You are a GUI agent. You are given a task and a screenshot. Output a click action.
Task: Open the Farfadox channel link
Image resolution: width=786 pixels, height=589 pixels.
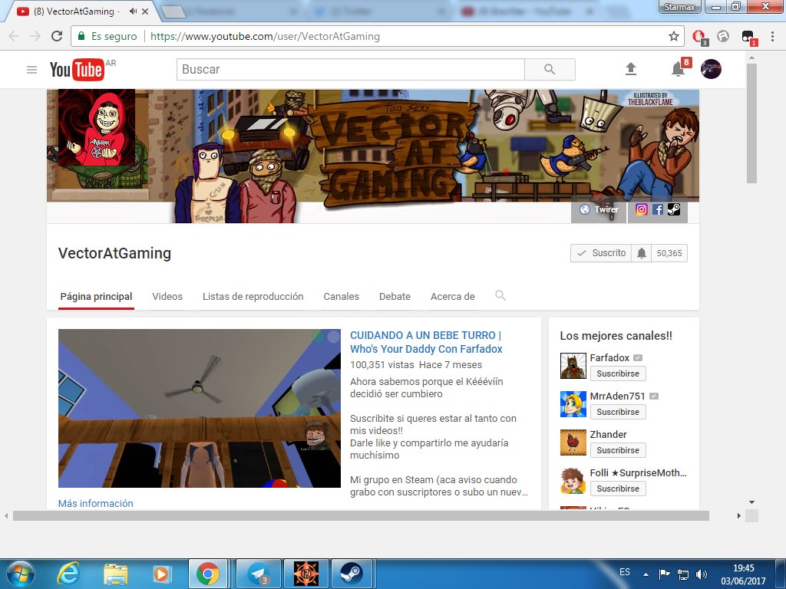[x=609, y=357]
